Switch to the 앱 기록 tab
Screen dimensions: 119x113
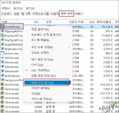coord(26,14)
